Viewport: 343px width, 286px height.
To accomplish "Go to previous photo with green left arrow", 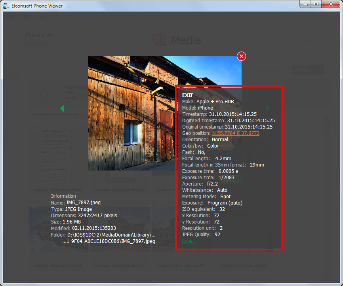I will [62, 108].
